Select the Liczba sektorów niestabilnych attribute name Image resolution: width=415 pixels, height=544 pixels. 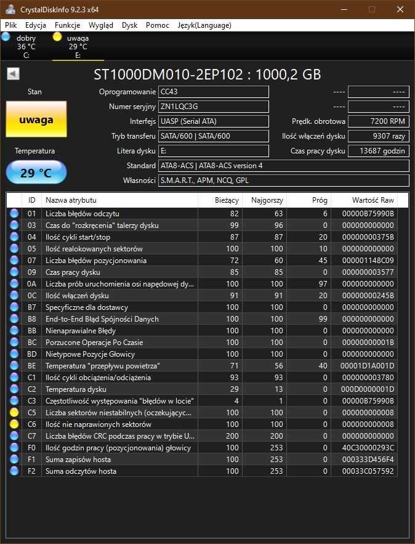pyautogui.click(x=119, y=413)
